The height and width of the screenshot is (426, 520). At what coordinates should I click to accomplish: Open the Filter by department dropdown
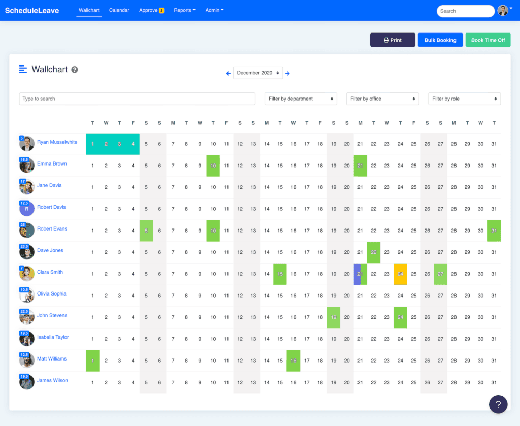[x=301, y=99]
